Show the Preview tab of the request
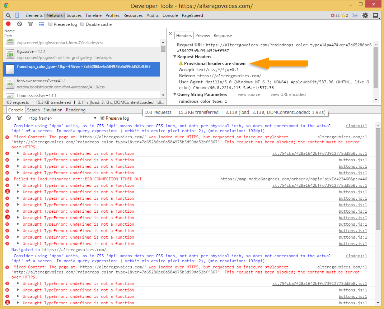The height and width of the screenshot is (309, 384). pos(202,36)
